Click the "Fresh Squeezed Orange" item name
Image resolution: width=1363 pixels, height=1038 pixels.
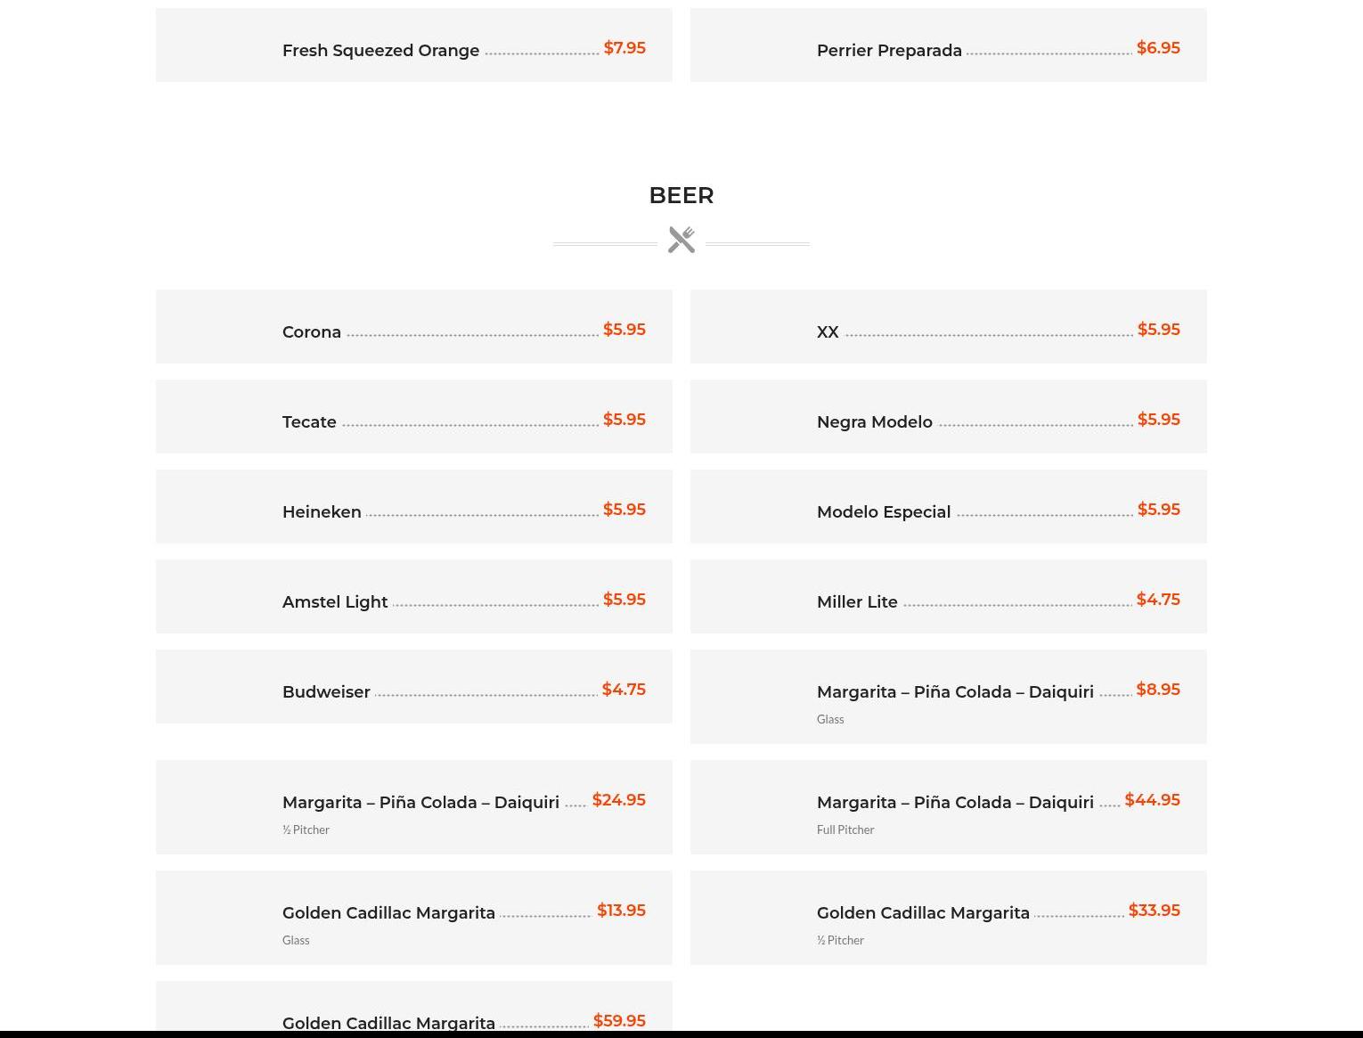tap(380, 51)
